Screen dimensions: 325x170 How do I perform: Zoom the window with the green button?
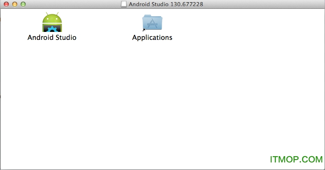tap(23, 4)
